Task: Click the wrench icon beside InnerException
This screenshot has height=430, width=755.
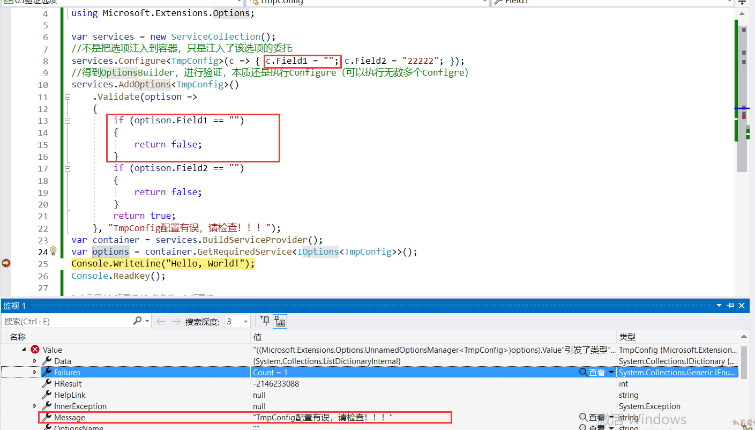Action: [47, 406]
